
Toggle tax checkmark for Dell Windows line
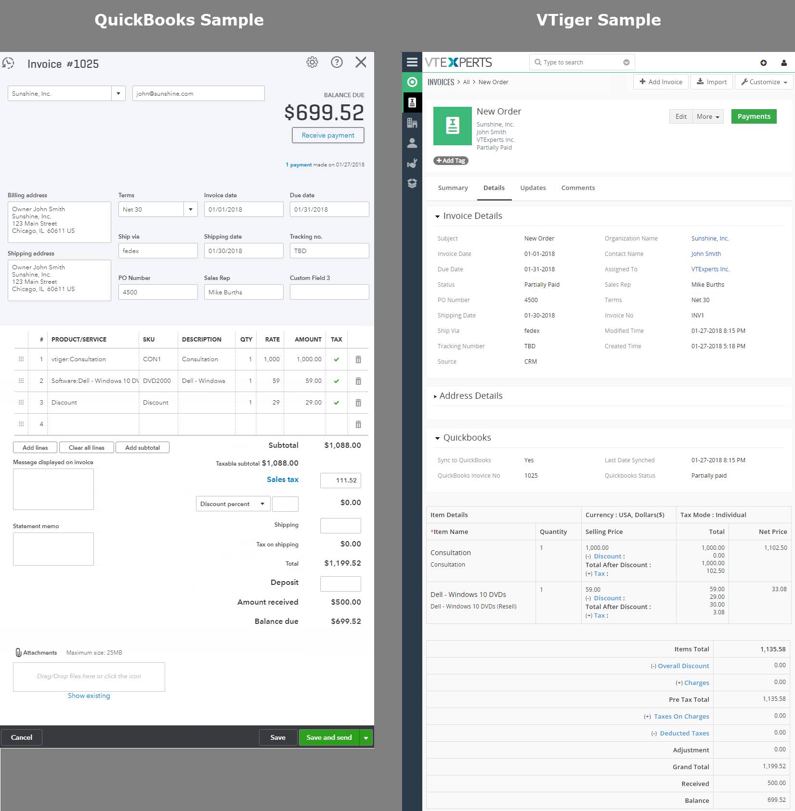tap(337, 381)
